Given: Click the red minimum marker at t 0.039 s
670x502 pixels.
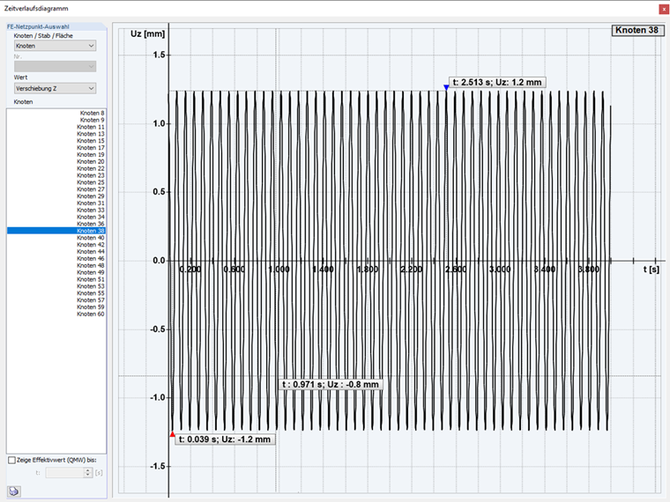Looking at the screenshot, I should 172,434.
